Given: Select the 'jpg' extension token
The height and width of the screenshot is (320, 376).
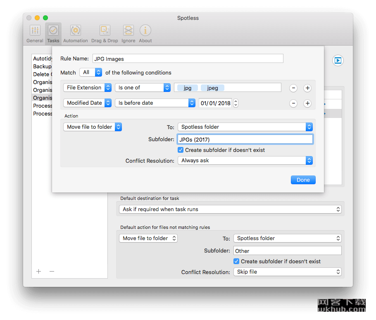Looking at the screenshot, I should 188,88.
